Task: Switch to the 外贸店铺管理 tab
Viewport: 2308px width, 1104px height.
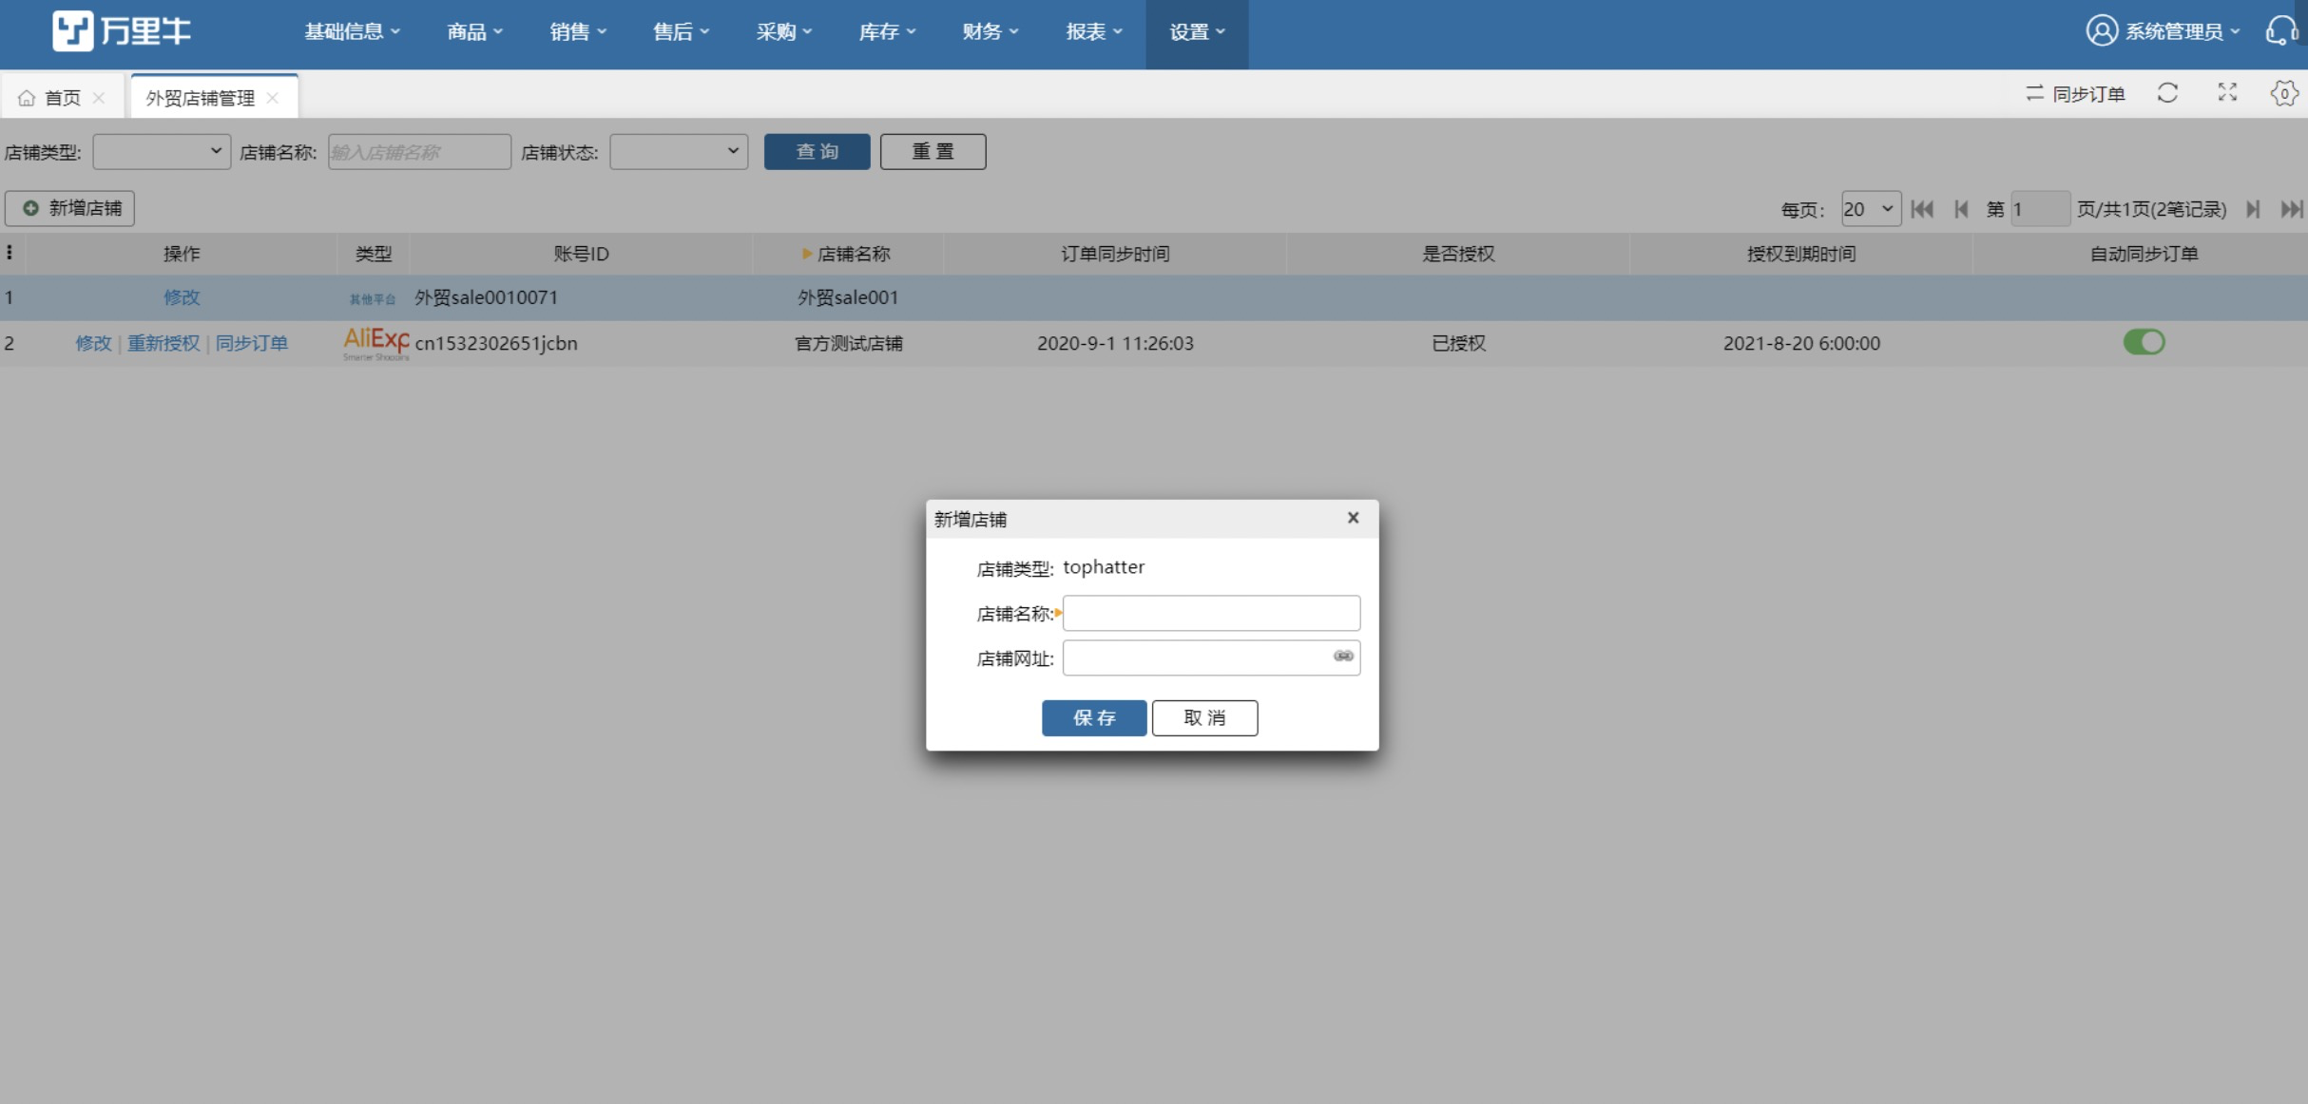Action: pyautogui.click(x=215, y=97)
